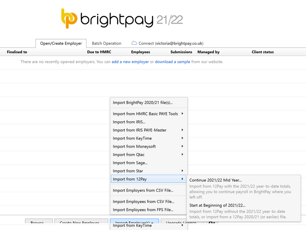Expand arrow beside HMRC Basic PAYE Tools
This screenshot has width=306, height=230.
182,114
